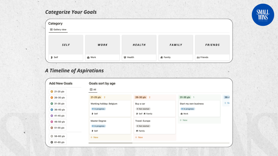Image resolution: width=278 pixels, height=156 pixels.
Task: Add a new card under 31-35 y/o column
Action: 183,120
